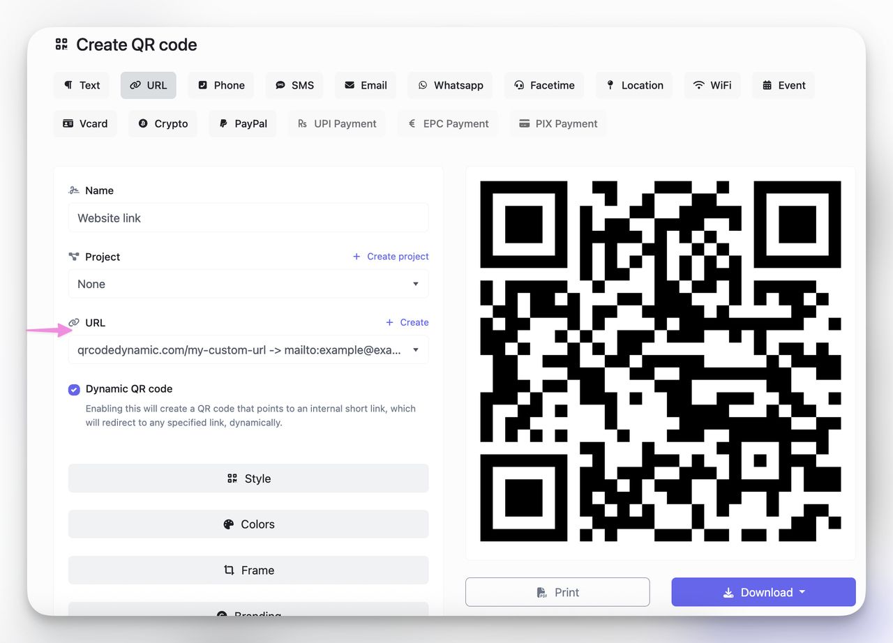Click the QR code icon beside the page title

click(x=61, y=44)
